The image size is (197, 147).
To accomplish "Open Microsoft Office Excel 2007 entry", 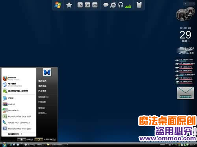I will [x=19, y=116].
